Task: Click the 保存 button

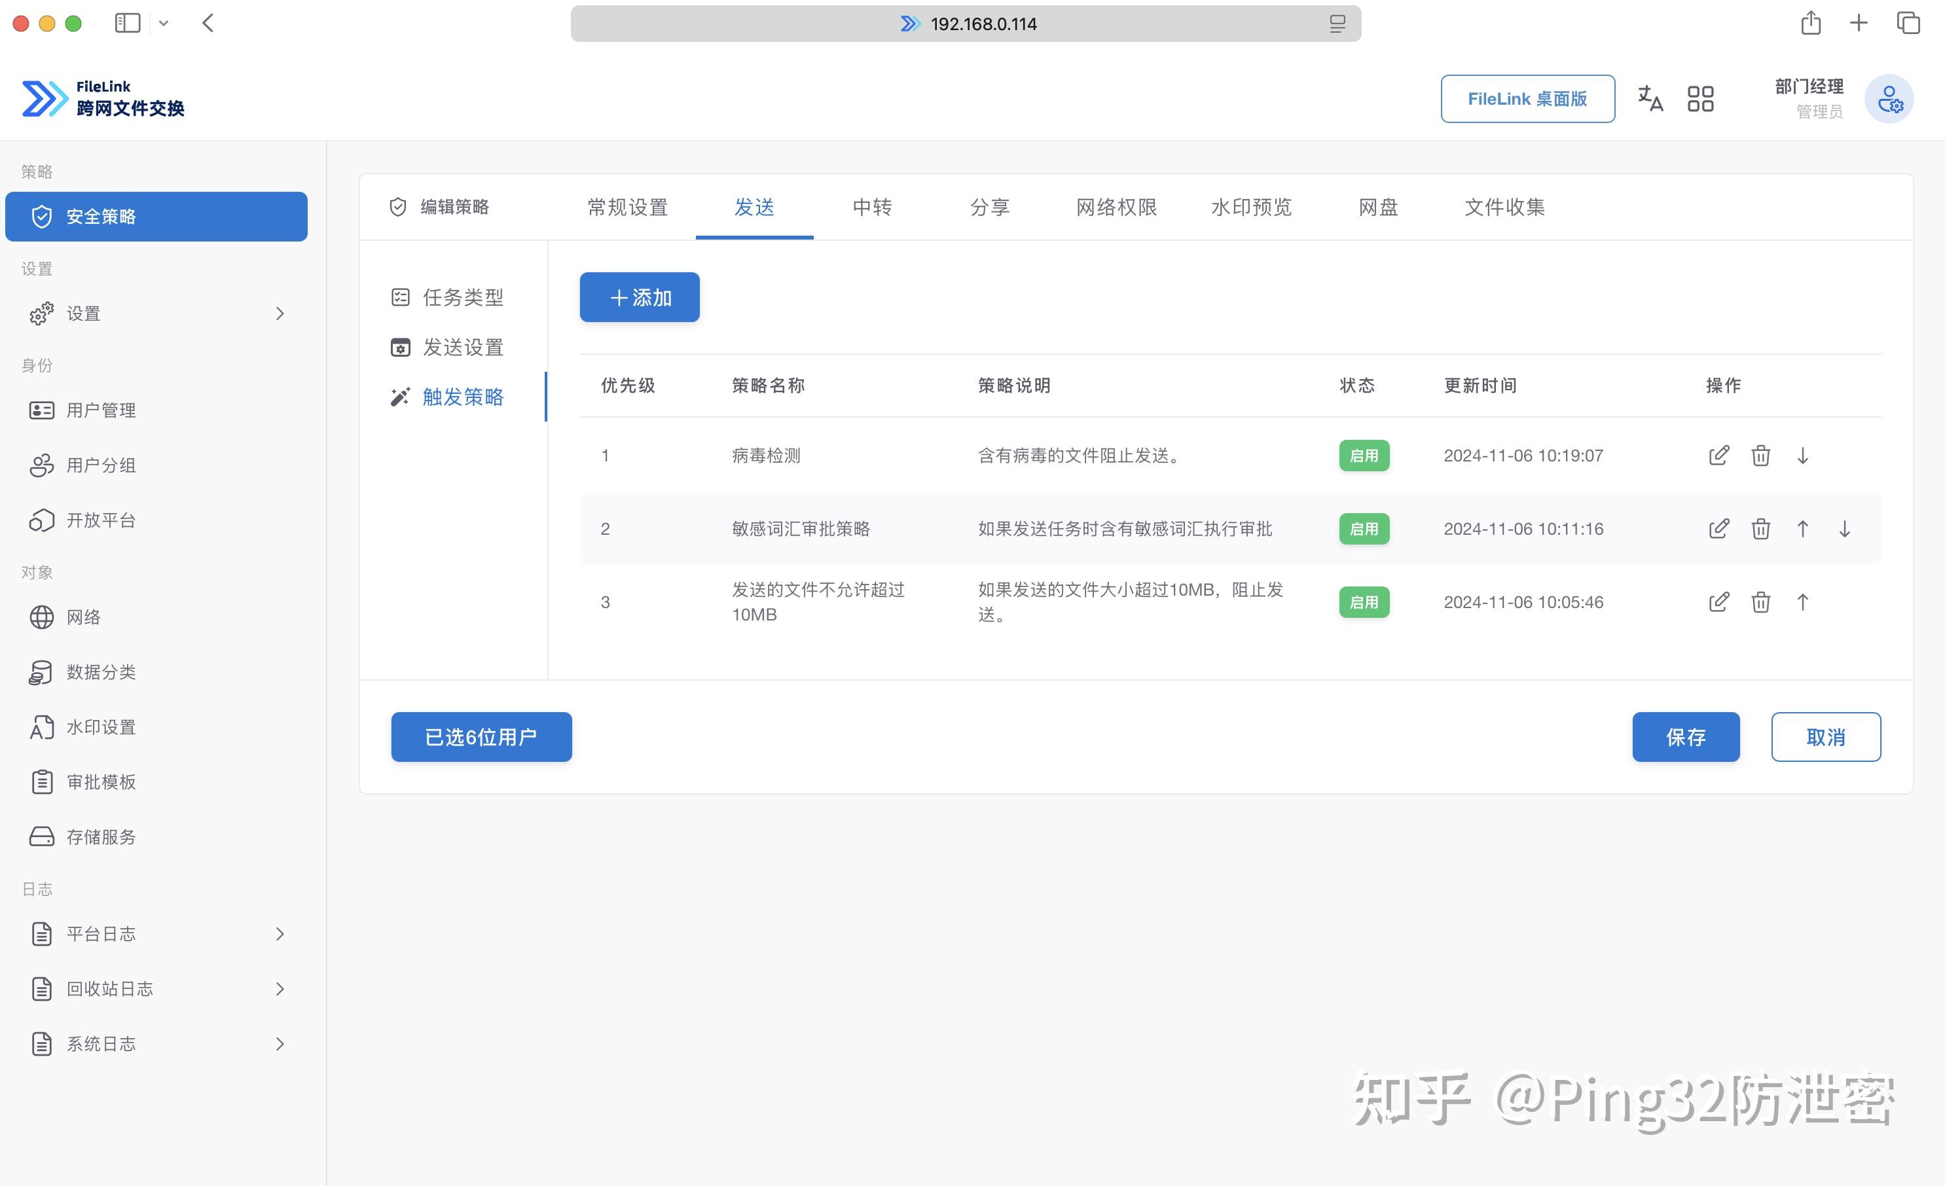Action: click(x=1686, y=737)
